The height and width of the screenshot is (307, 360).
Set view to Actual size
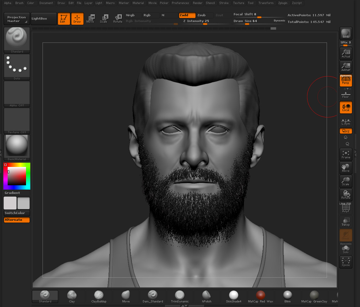346,54
